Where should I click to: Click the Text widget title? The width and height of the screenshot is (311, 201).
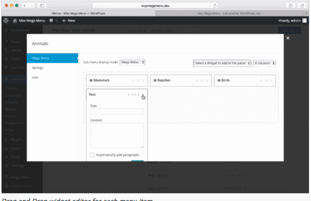point(92,94)
